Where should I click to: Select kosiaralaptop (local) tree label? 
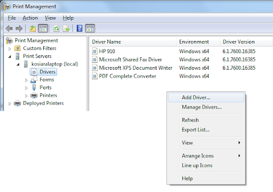coord(55,64)
